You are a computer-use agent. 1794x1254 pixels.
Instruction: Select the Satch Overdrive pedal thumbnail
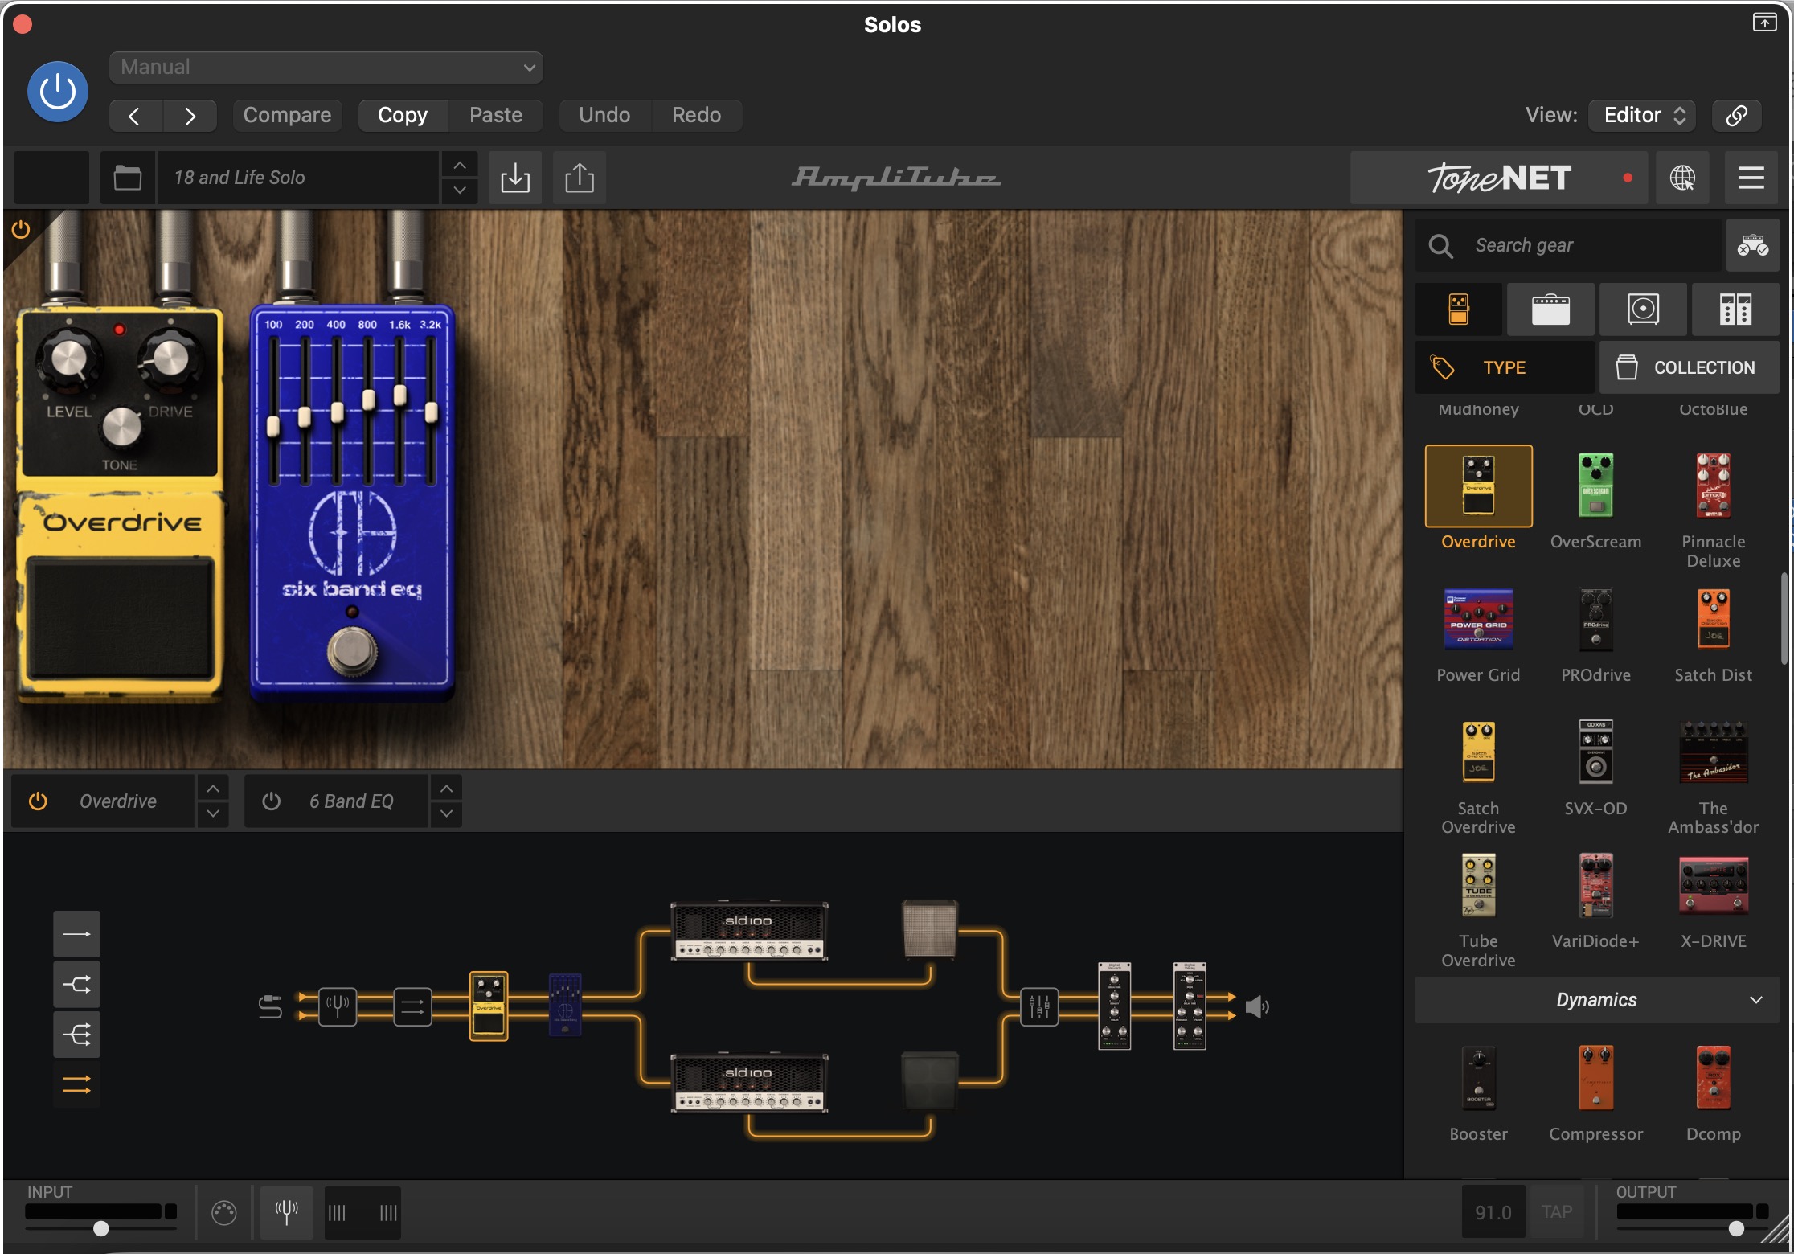coord(1478,752)
